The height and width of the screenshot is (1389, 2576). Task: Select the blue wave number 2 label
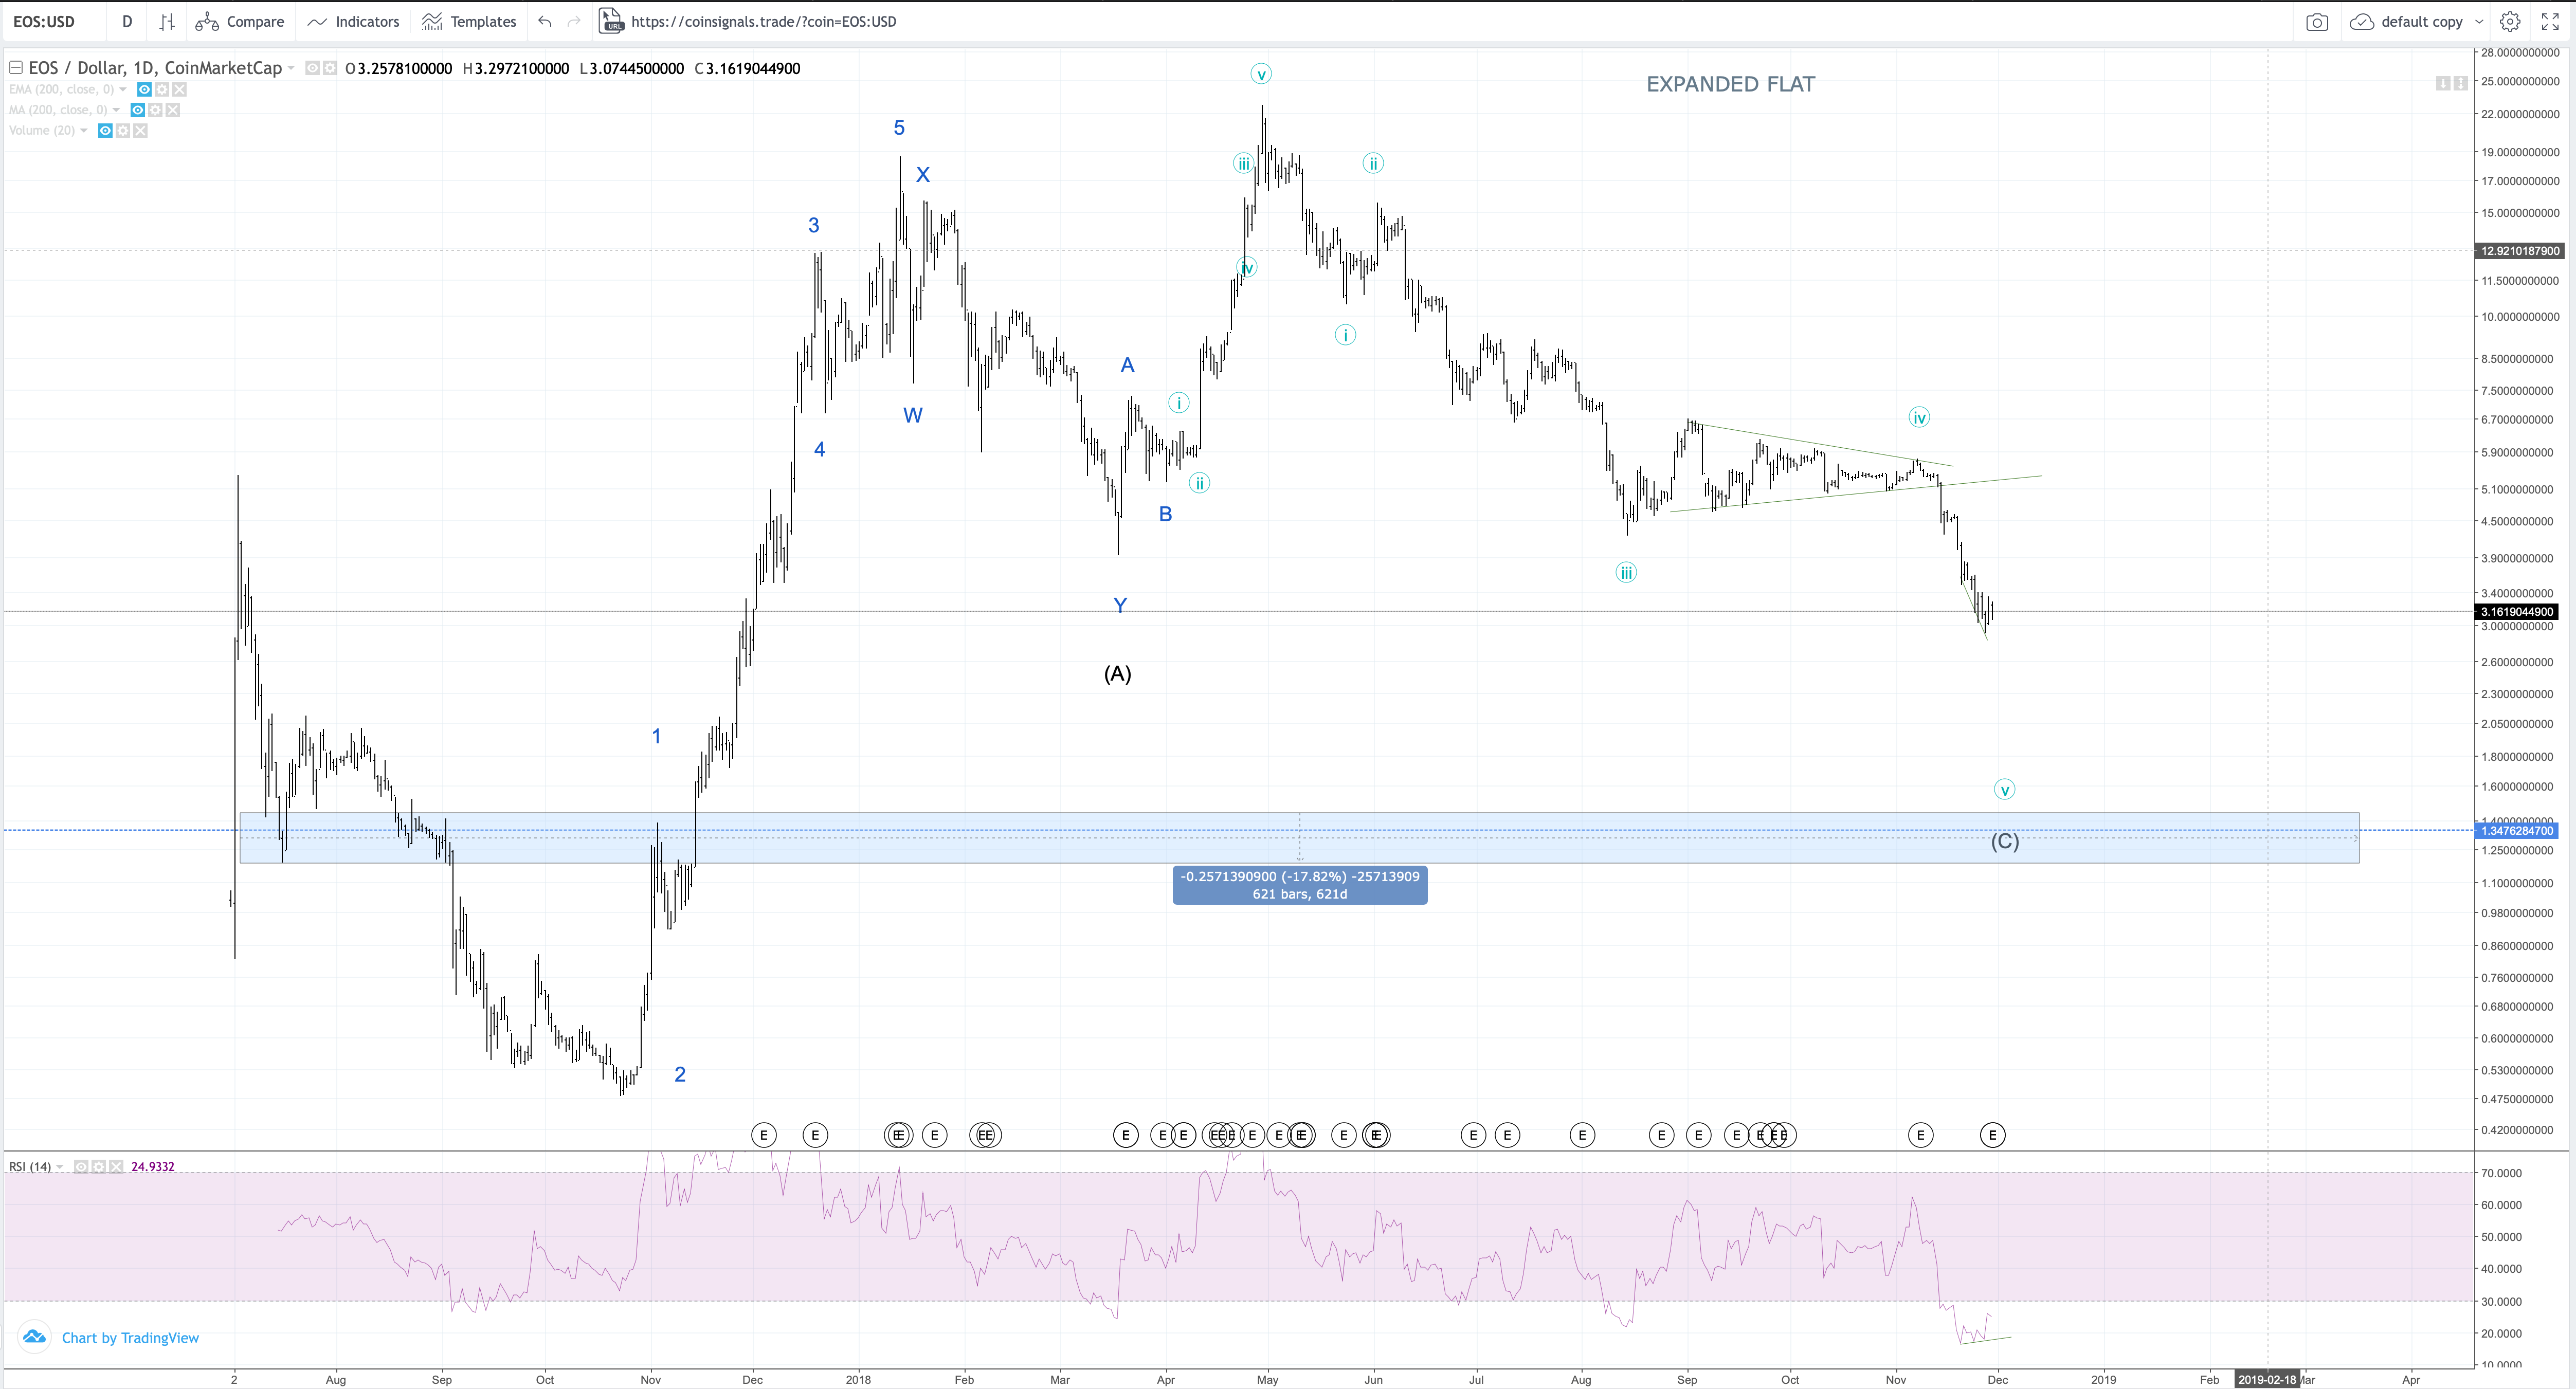[x=680, y=1074]
